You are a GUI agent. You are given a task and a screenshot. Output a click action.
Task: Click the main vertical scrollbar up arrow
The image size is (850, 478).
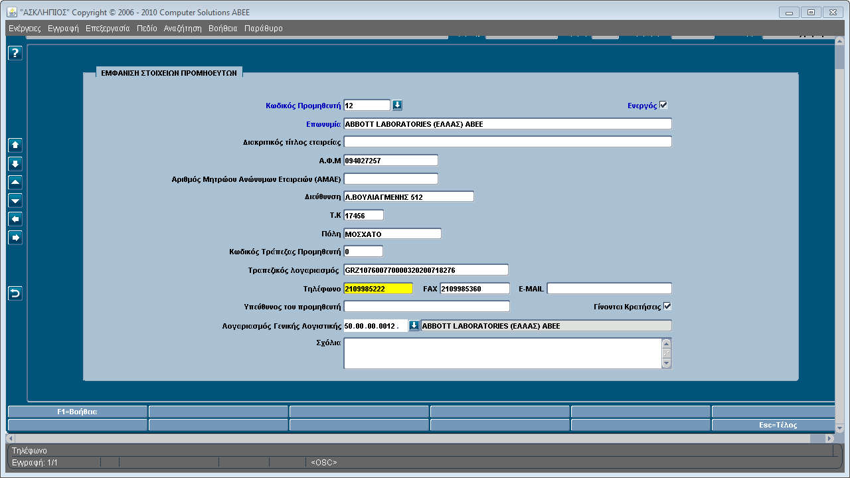(839, 41)
